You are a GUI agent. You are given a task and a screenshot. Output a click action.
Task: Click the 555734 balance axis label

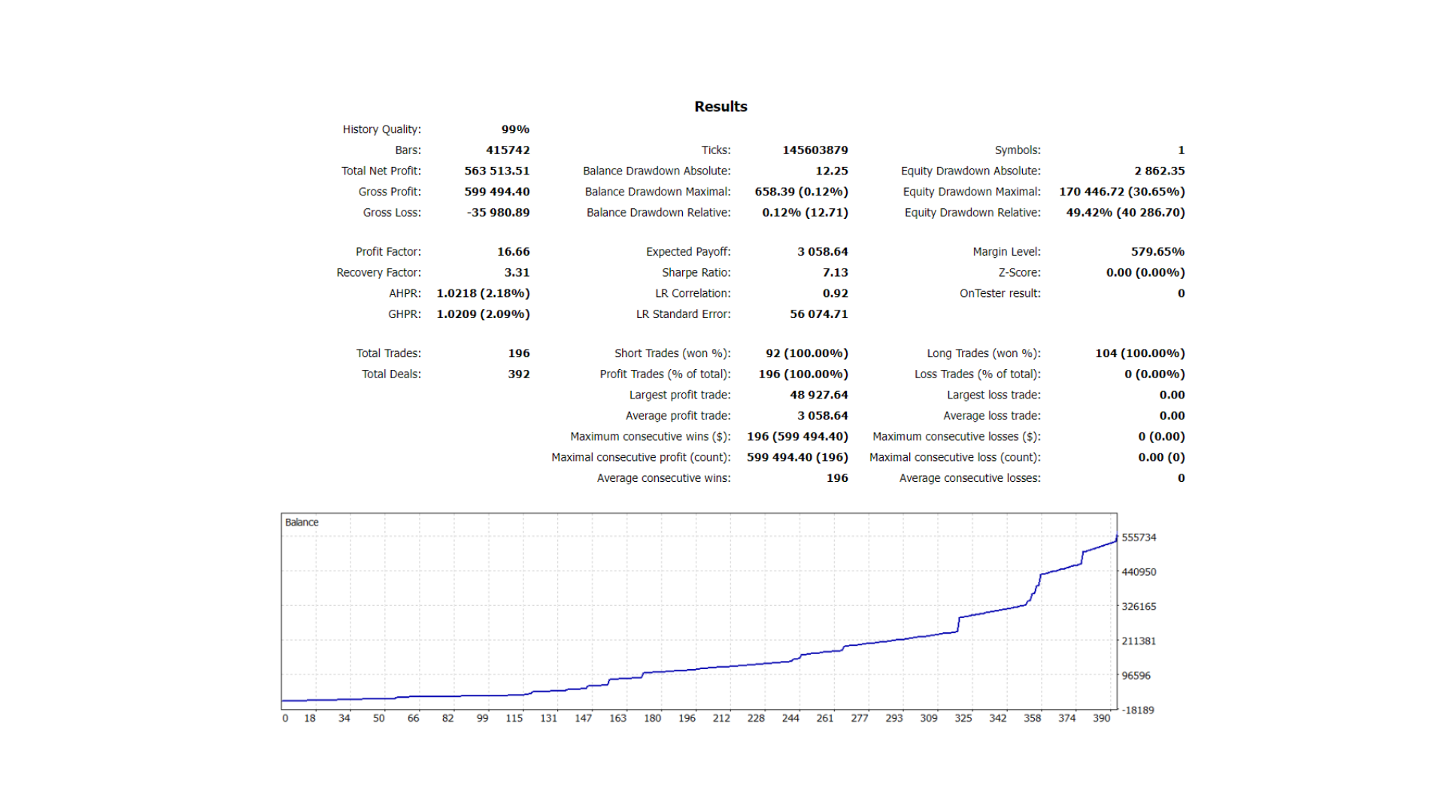tap(1139, 538)
